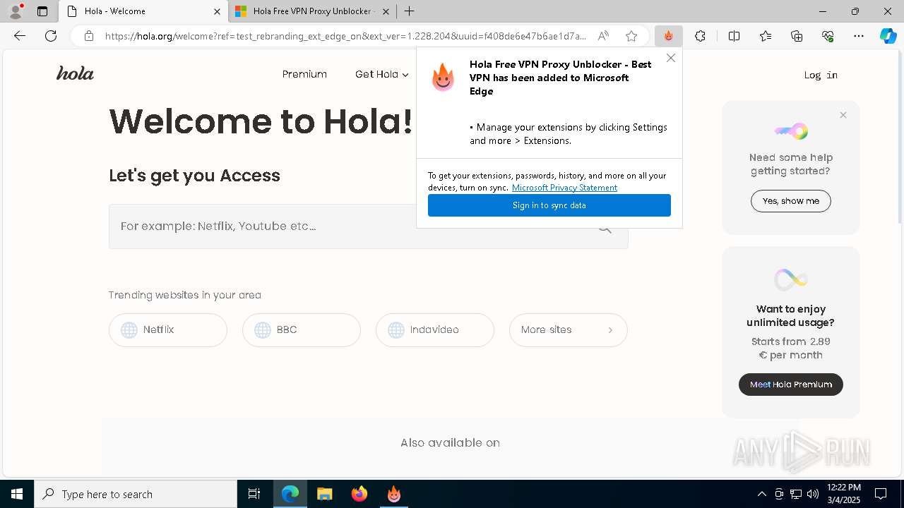This screenshot has width=904, height=508.
Task: Select the Indavideo trending site
Action: click(x=435, y=330)
